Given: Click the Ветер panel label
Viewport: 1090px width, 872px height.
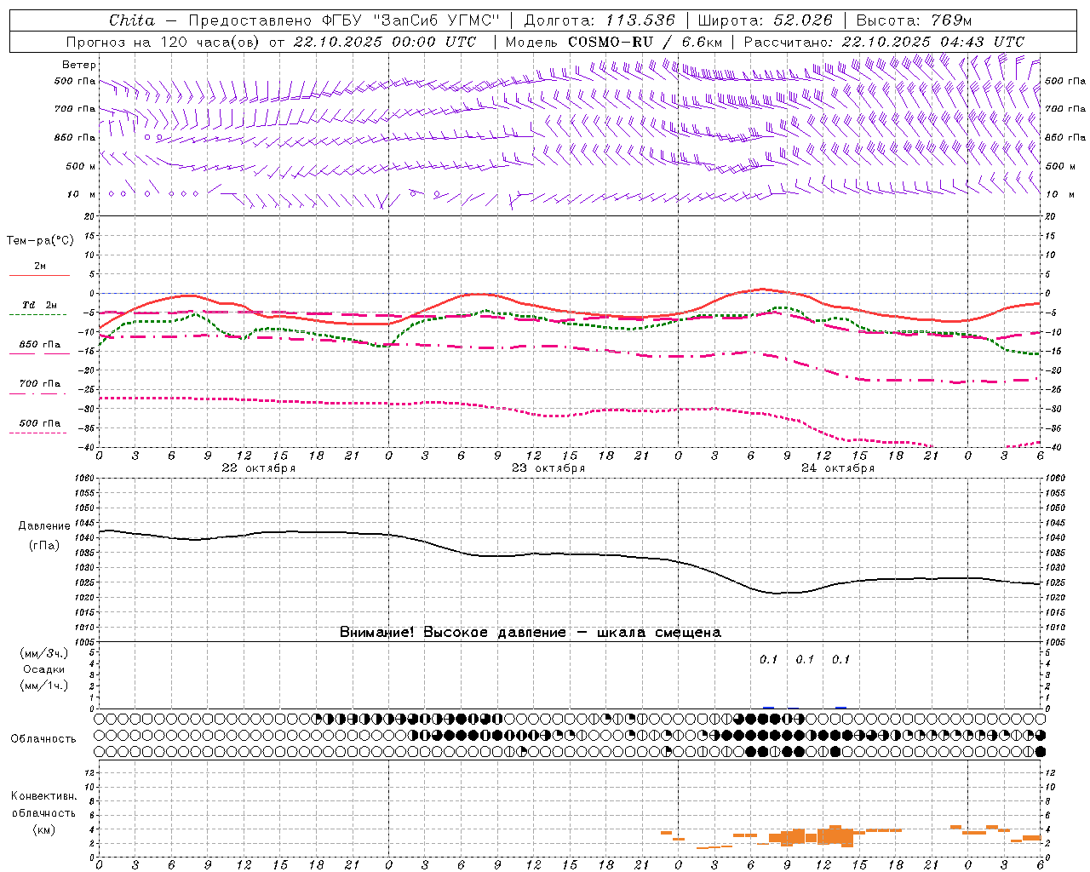Looking at the screenshot, I should (x=79, y=65).
